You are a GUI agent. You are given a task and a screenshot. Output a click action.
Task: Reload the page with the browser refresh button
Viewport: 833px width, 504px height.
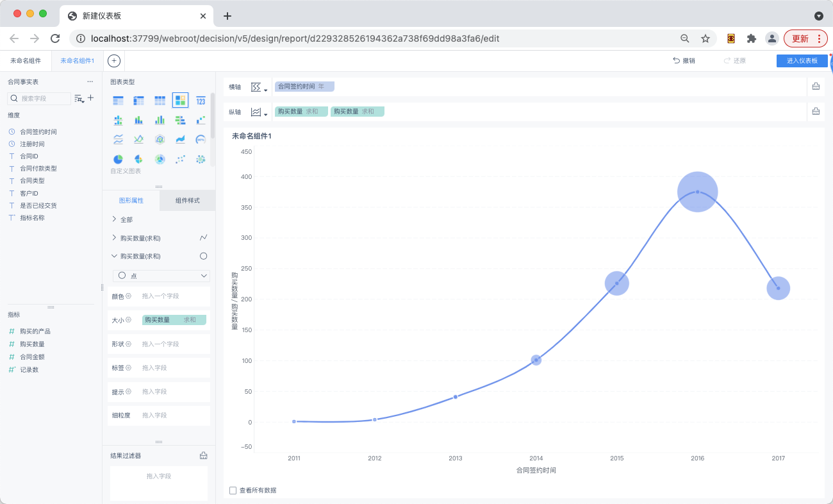(55, 38)
